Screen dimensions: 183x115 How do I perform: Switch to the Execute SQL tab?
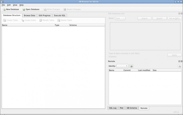[x=60, y=15]
